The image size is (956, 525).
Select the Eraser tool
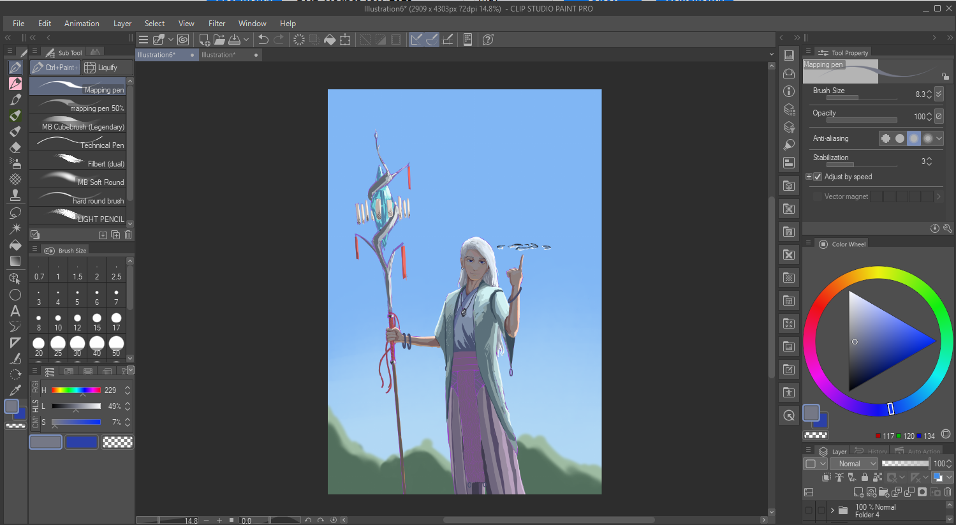tap(15, 147)
